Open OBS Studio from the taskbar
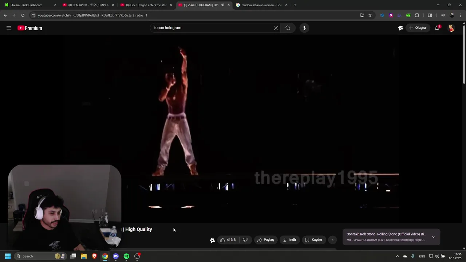Viewport: 466px width, 262px height. pos(137,256)
